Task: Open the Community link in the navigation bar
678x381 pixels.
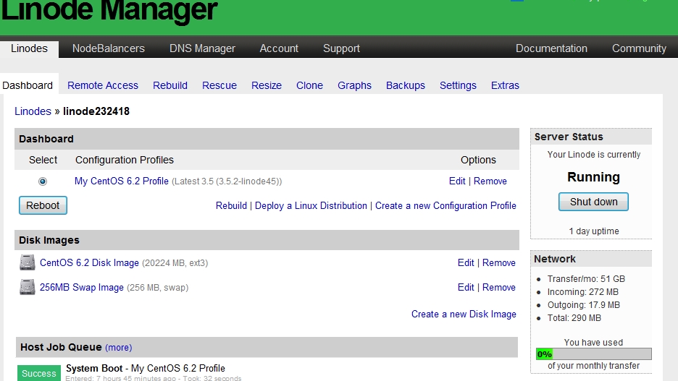Action: [639, 48]
